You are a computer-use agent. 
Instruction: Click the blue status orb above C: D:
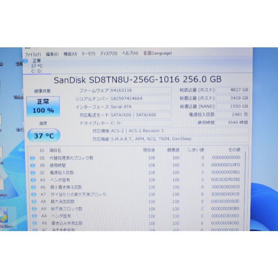point(26,61)
